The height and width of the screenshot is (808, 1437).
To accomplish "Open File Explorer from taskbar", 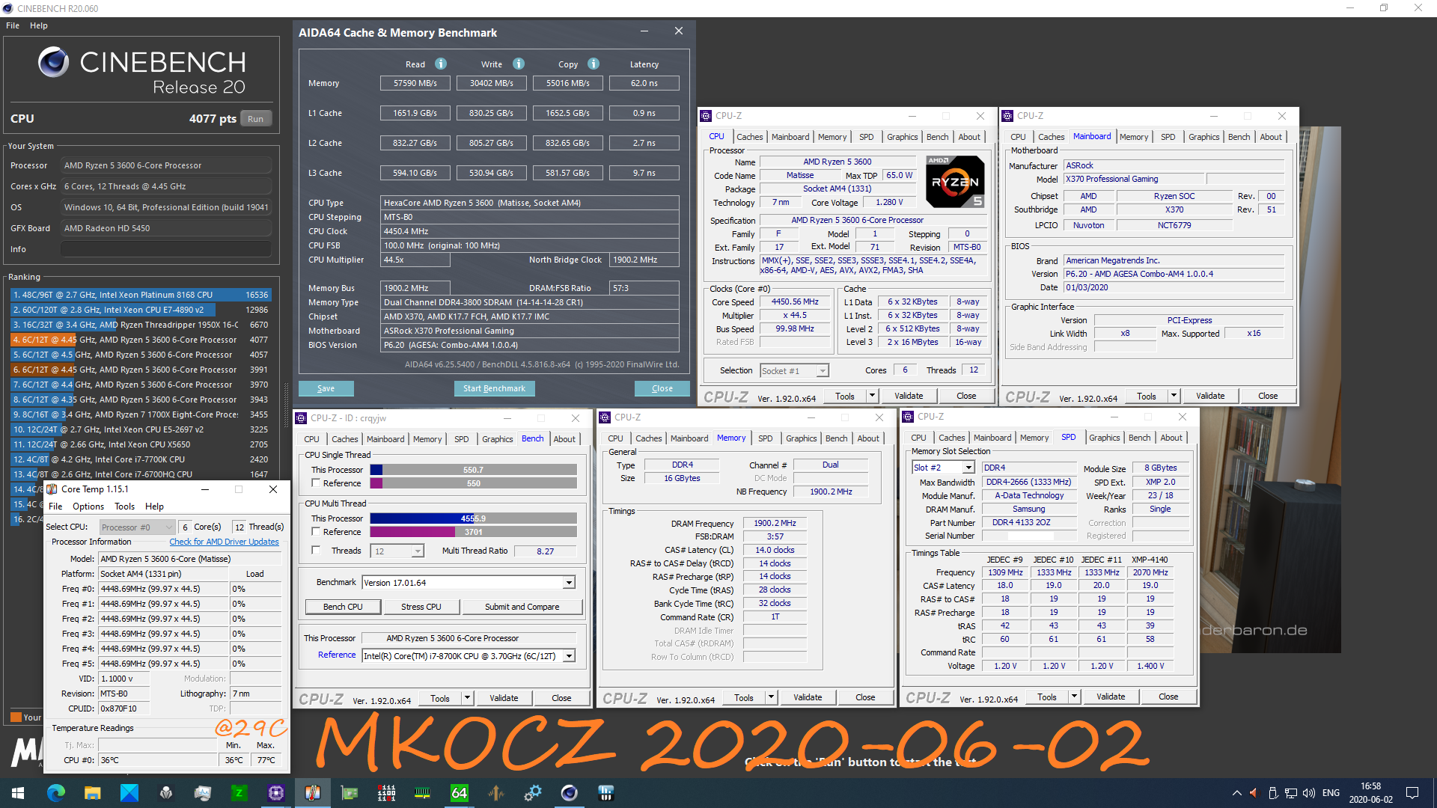I will [93, 793].
